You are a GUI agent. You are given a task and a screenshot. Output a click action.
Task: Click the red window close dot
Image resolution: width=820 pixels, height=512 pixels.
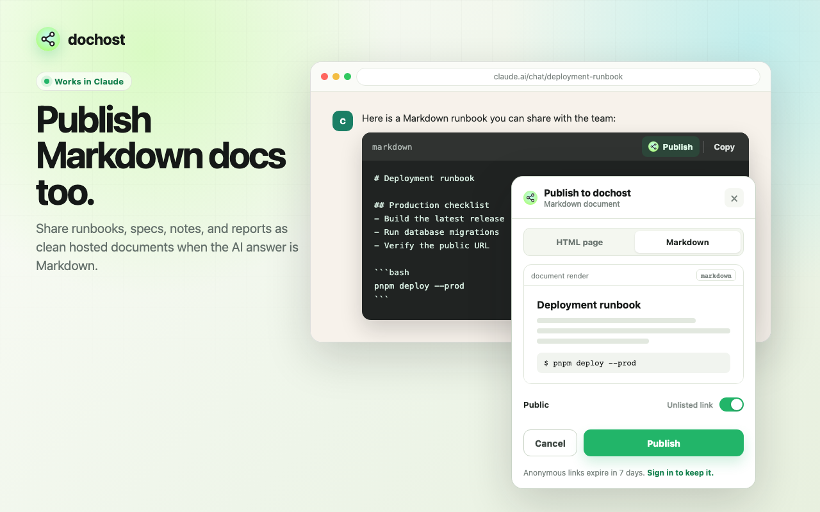[x=325, y=77]
